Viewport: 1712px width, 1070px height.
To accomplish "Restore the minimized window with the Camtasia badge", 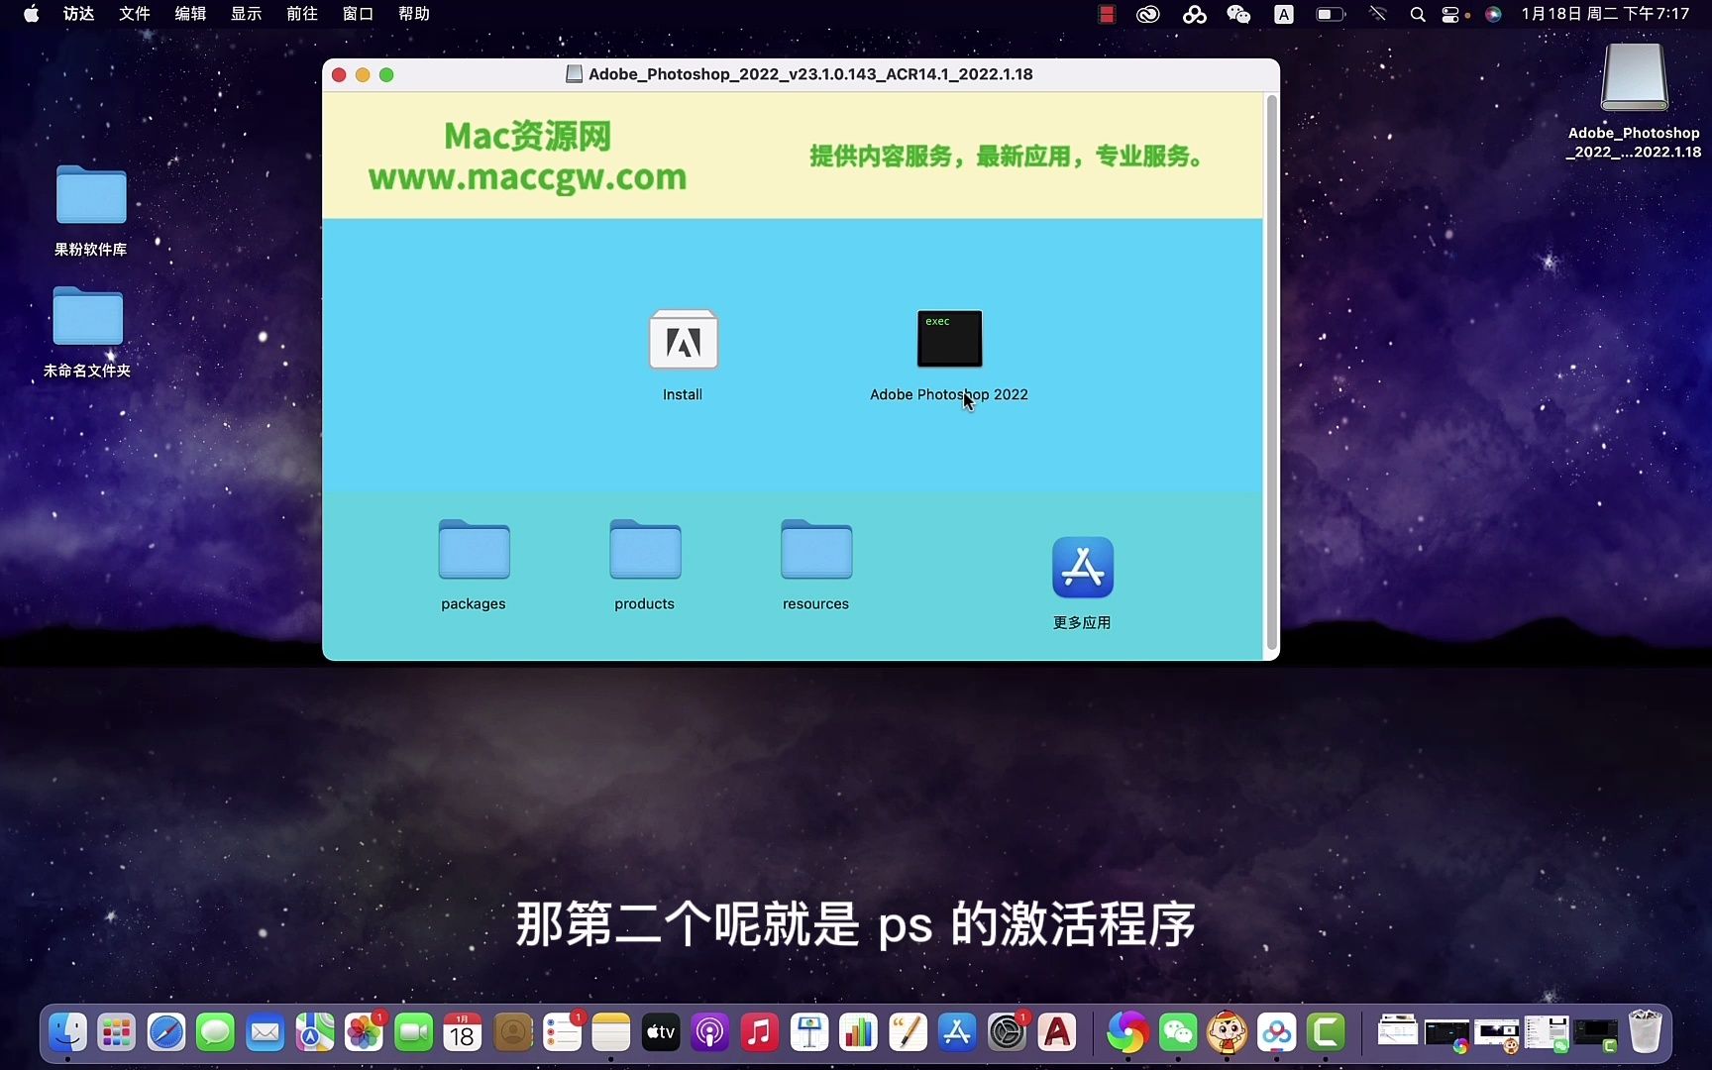I will (1596, 1034).
